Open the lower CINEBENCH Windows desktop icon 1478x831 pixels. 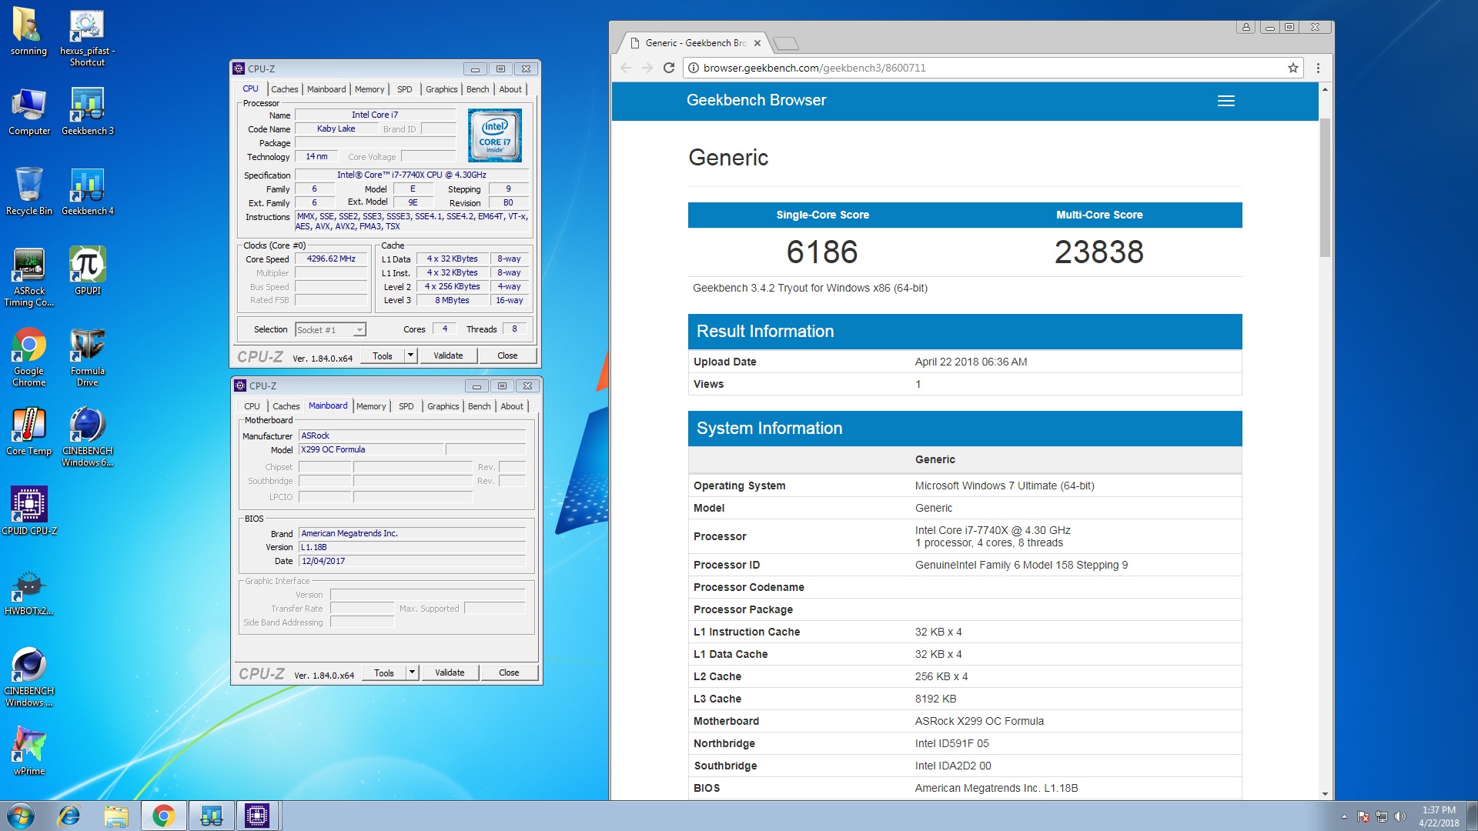pyautogui.click(x=29, y=678)
